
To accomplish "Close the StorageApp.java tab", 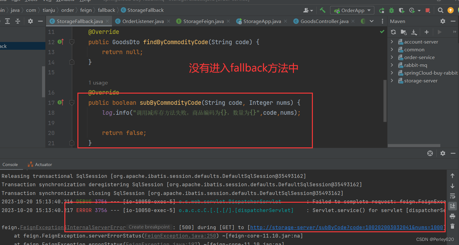I will tap(286, 21).
